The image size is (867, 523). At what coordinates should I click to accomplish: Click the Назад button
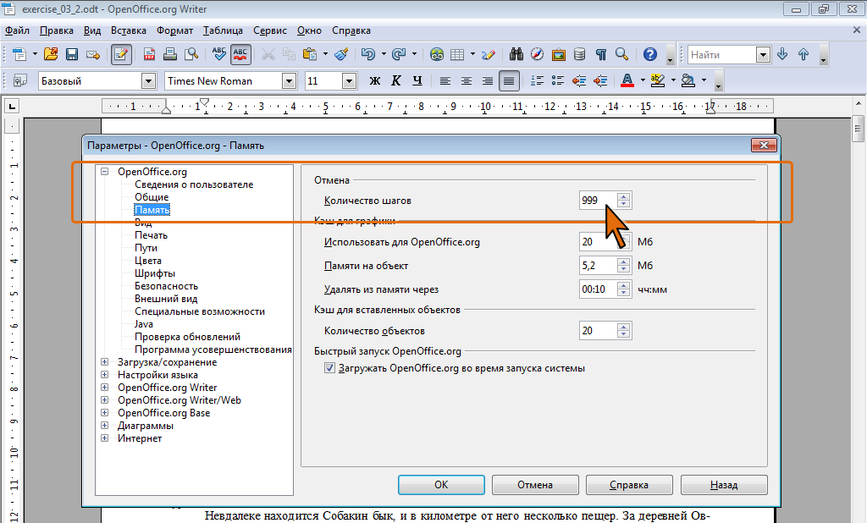pos(724,485)
